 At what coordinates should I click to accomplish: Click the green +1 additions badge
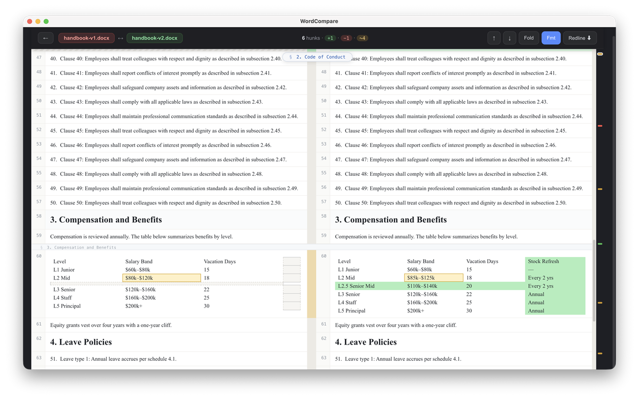pos(330,38)
